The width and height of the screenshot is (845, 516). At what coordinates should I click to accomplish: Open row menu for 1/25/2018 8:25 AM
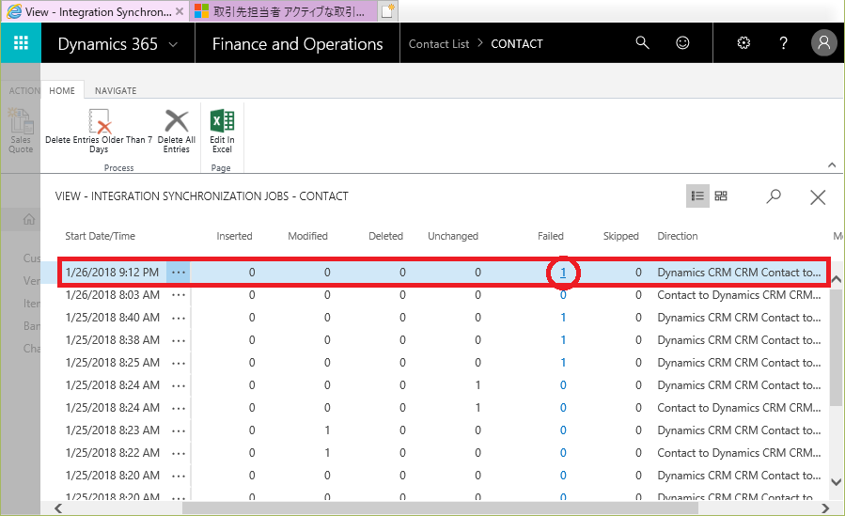click(x=179, y=363)
